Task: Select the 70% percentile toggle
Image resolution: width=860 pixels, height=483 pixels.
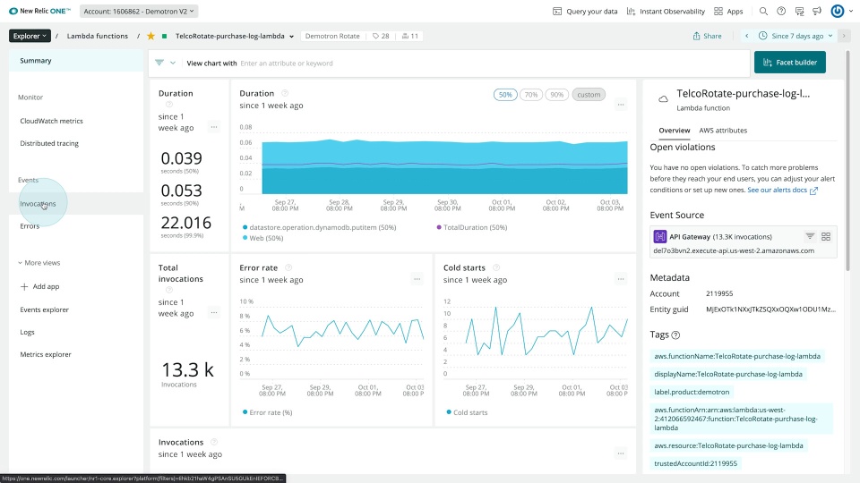Action: pos(531,95)
